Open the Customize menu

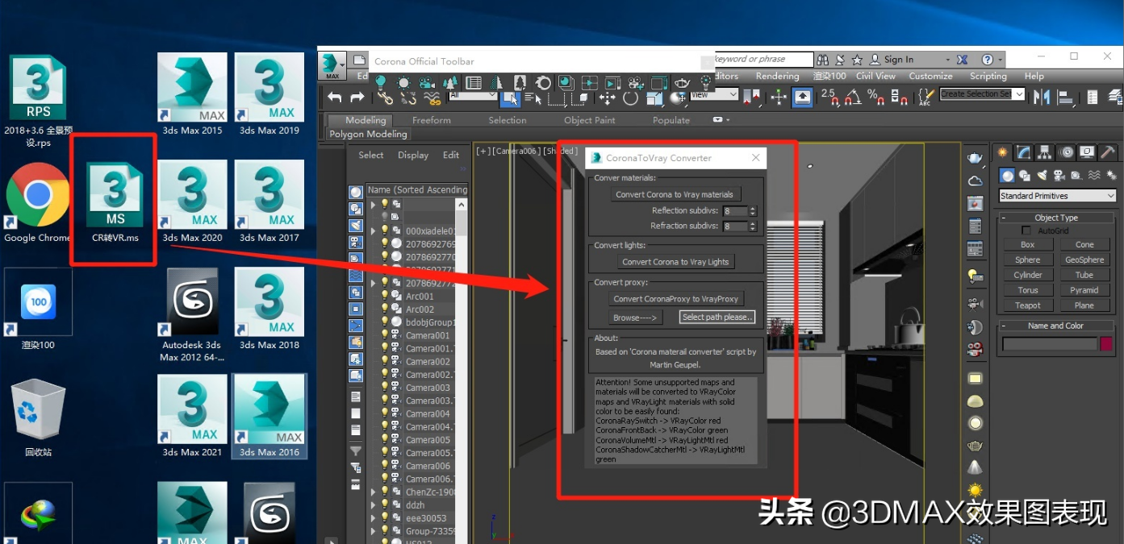(930, 76)
